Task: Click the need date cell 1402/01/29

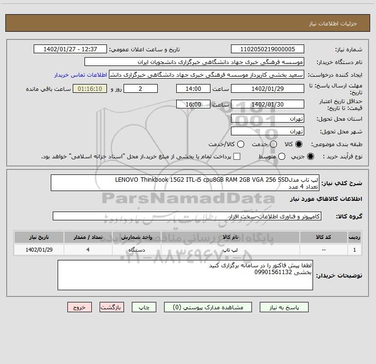Action: click(x=39, y=250)
